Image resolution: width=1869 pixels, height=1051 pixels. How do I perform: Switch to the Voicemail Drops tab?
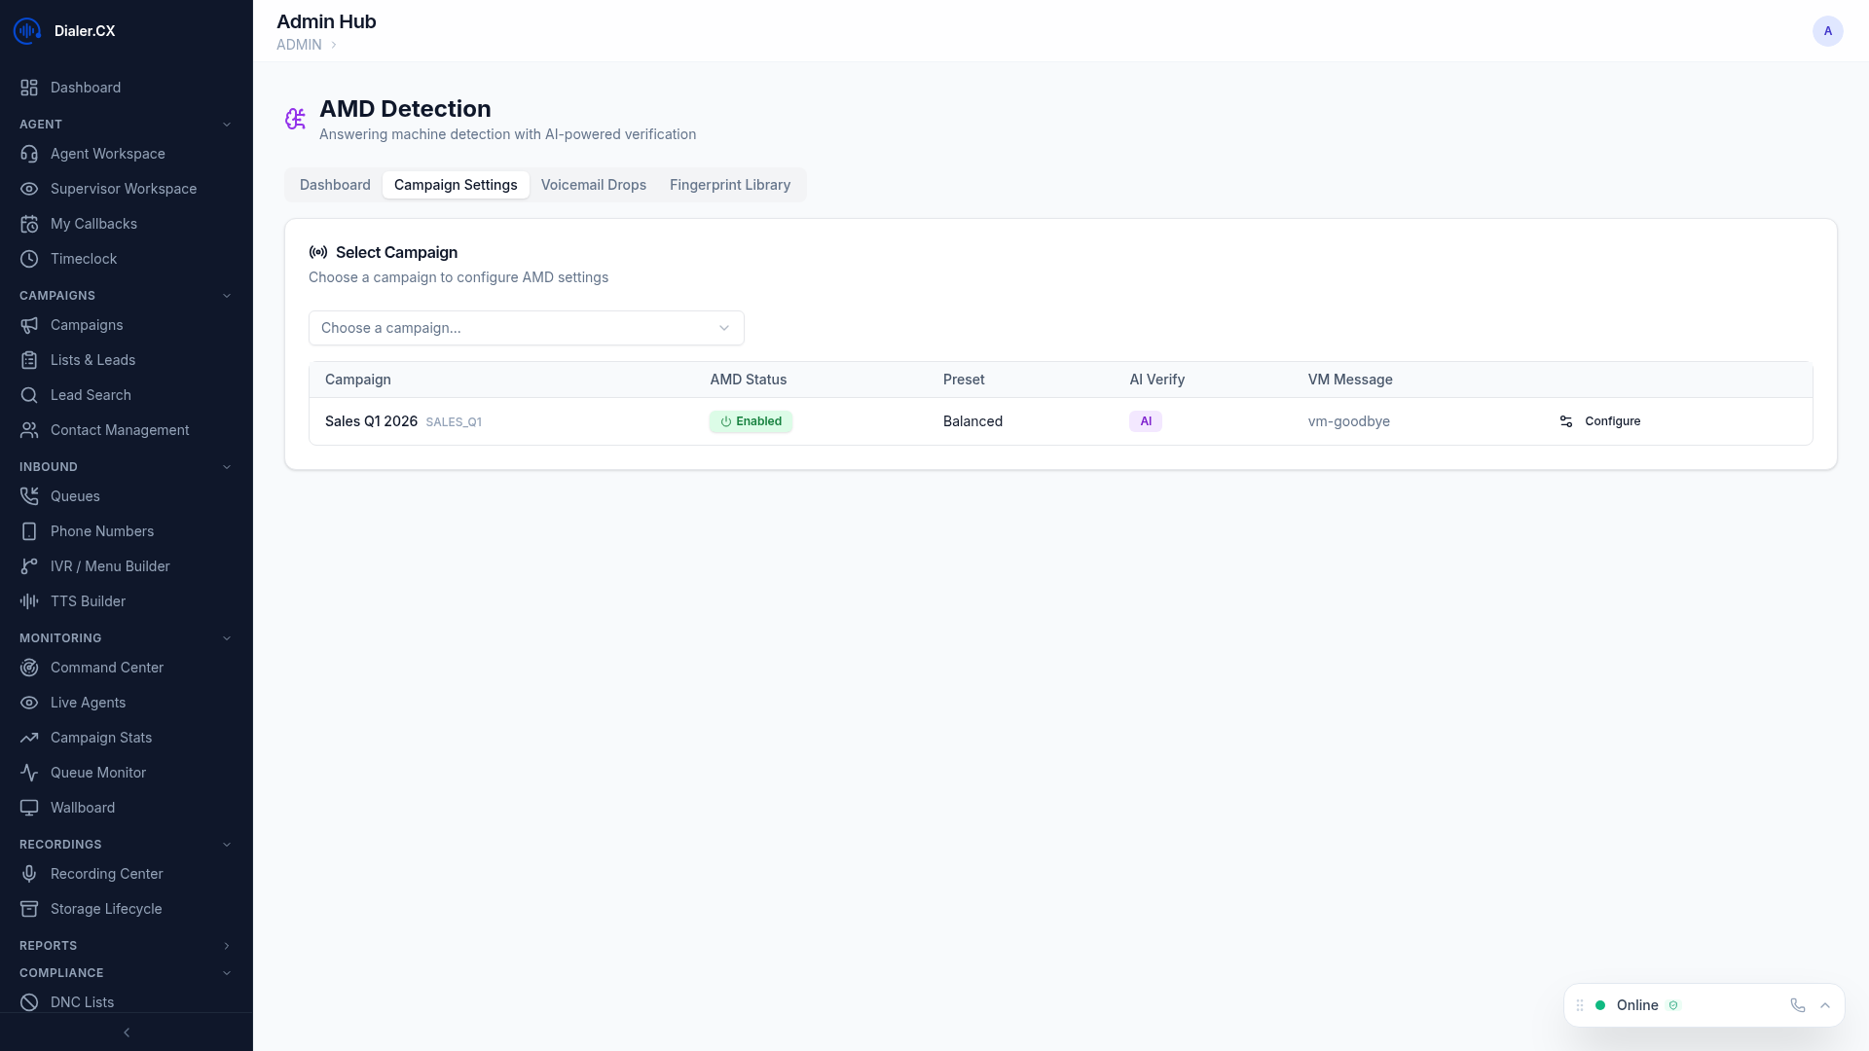593,185
